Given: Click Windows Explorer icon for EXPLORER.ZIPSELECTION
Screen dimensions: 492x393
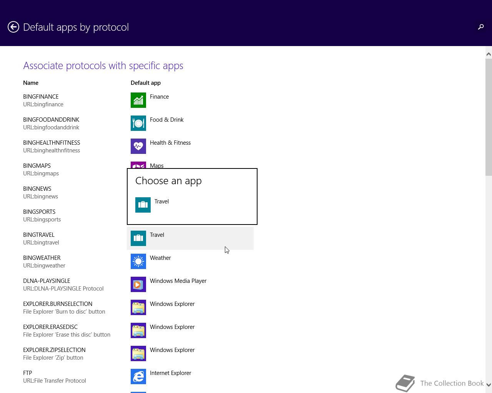Looking at the screenshot, I should [138, 353].
